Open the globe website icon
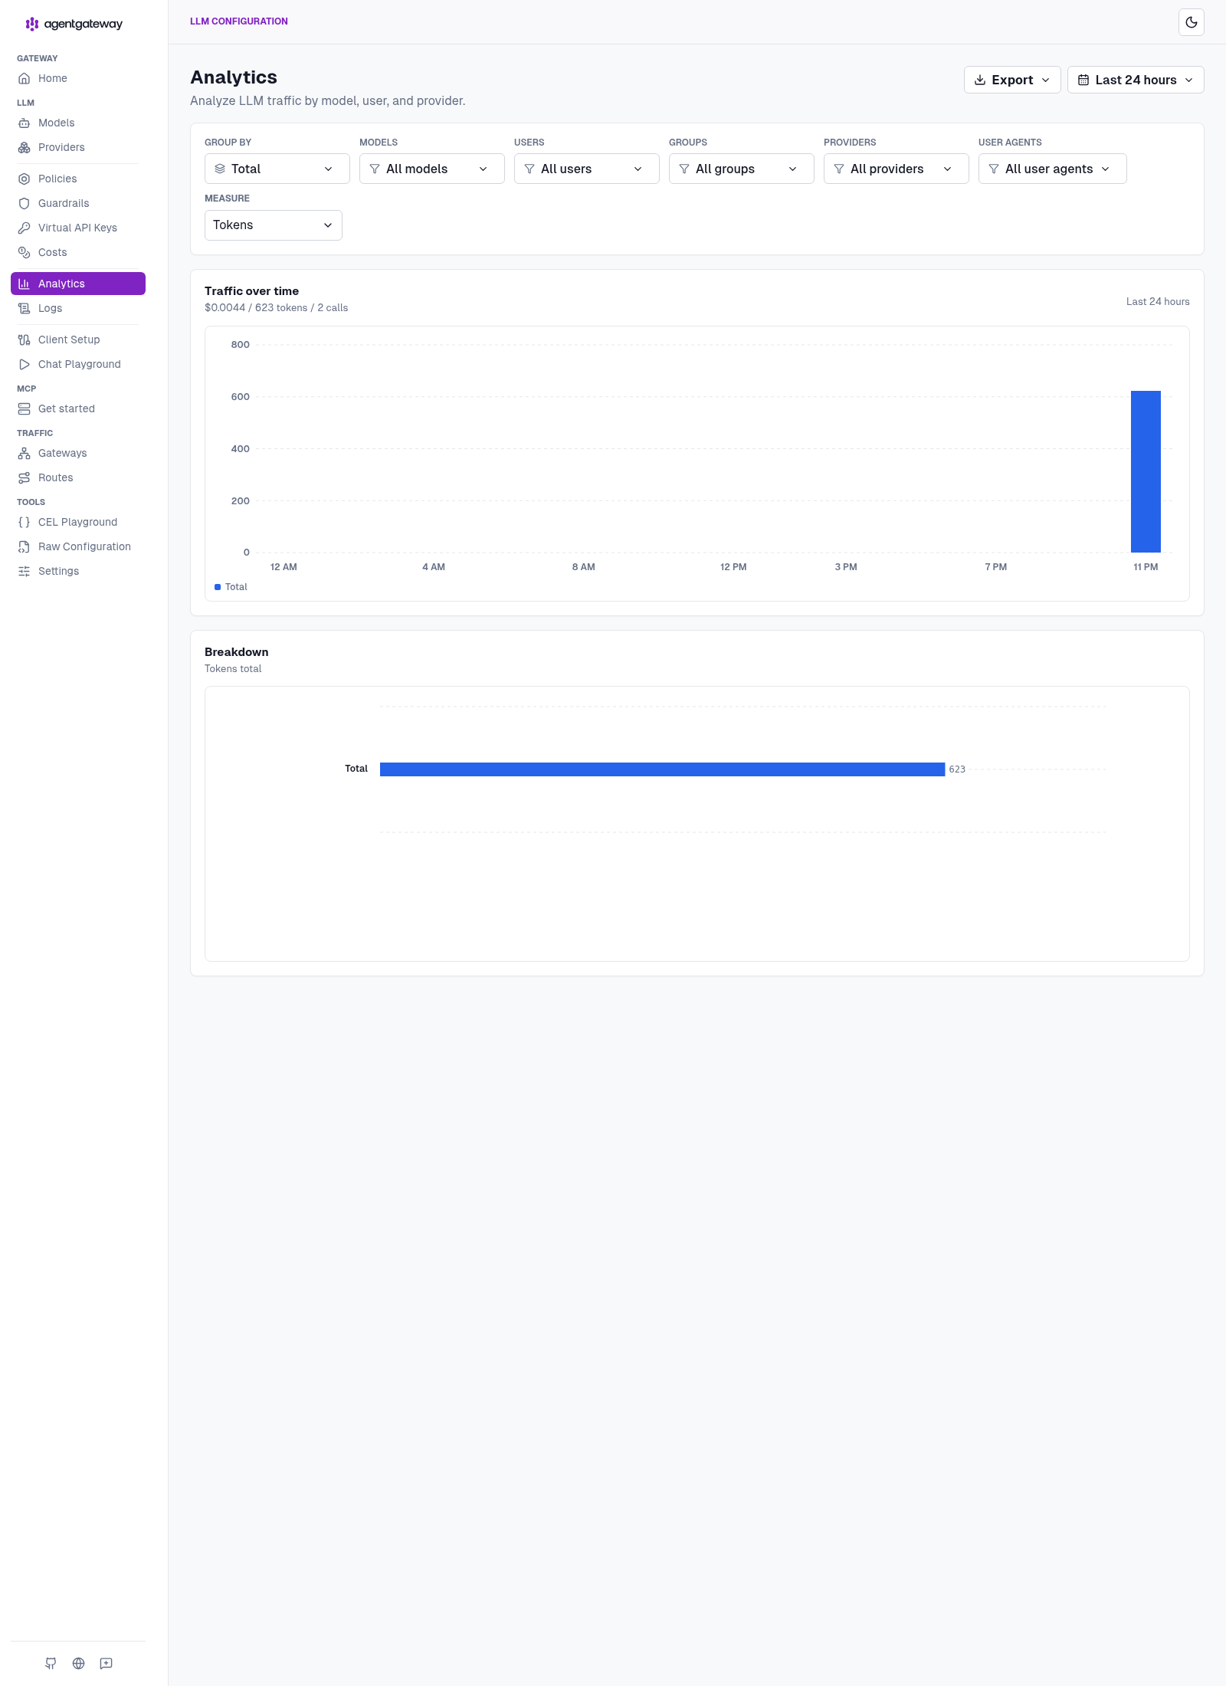 [78, 1663]
